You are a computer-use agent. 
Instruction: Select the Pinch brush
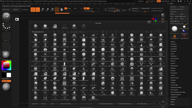tap(161, 79)
